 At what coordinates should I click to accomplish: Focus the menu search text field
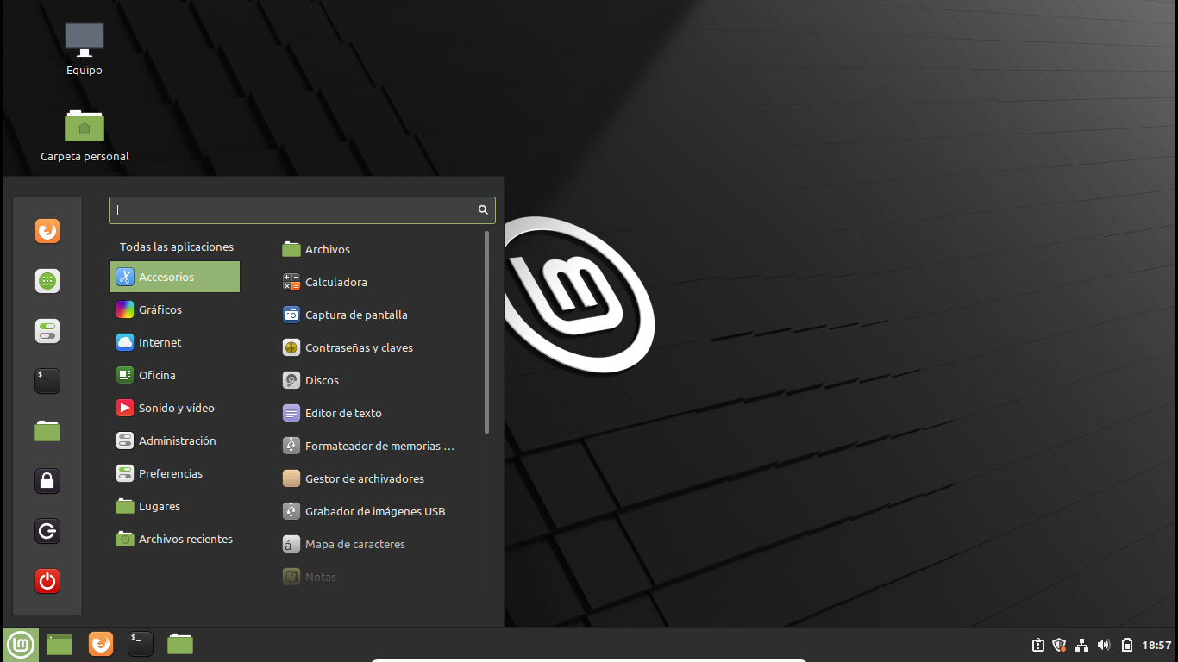pyautogui.click(x=302, y=209)
